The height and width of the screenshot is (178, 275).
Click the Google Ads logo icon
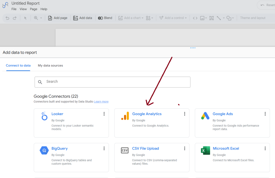205,116
